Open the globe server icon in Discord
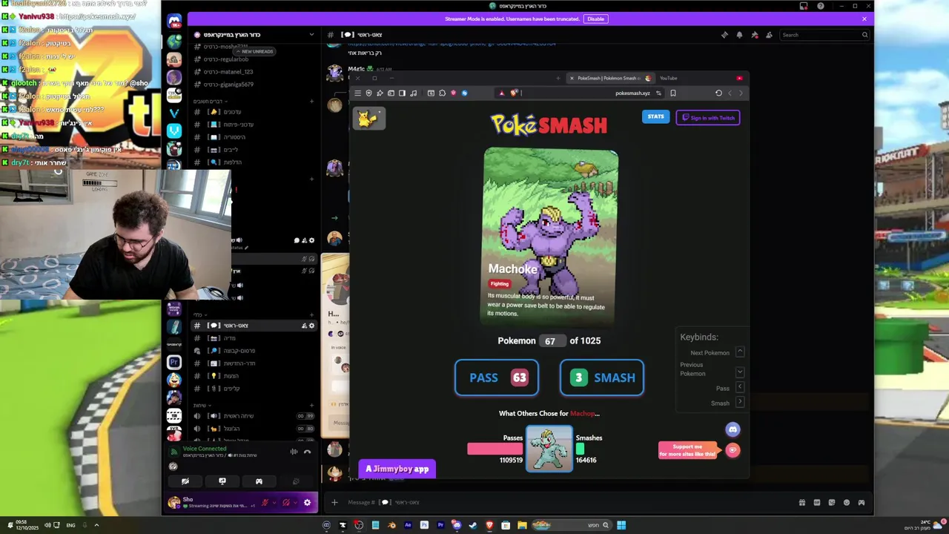The width and height of the screenshot is (949, 534). [174, 42]
